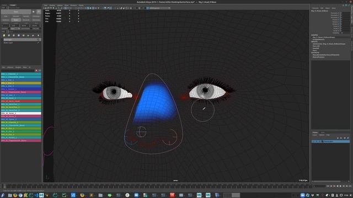Click the Translate X attribute label

click(334, 13)
